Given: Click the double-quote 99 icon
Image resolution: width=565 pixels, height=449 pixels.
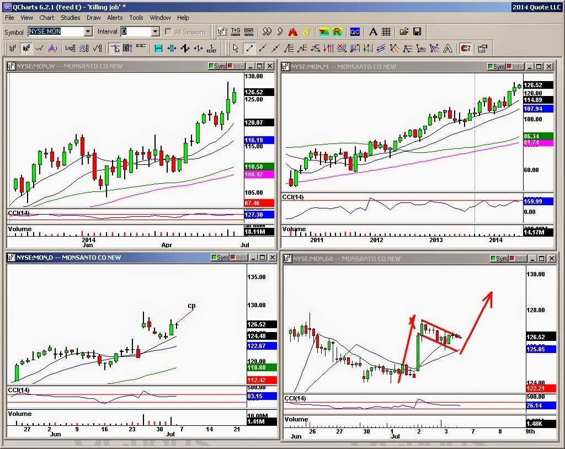Looking at the screenshot, I should 267,31.
